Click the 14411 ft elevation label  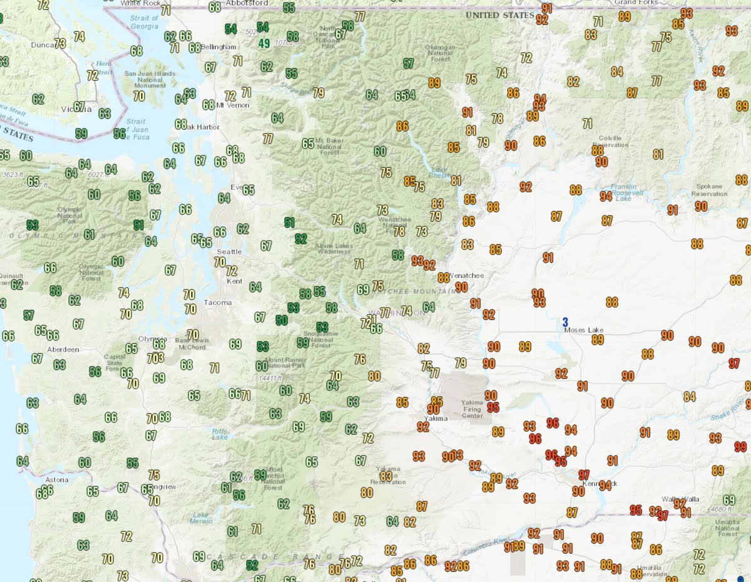click(x=272, y=378)
